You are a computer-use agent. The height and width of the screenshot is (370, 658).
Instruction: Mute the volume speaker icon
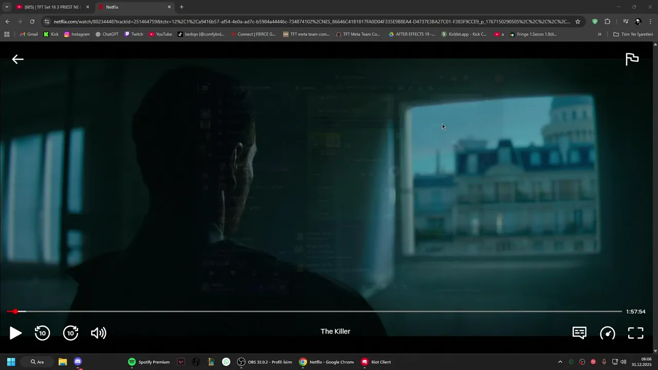click(98, 333)
